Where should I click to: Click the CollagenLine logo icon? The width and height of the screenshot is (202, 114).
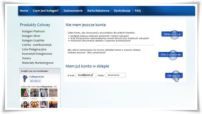pos(25,79)
